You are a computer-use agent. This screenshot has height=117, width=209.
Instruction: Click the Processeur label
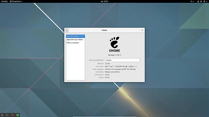pos(100,66)
